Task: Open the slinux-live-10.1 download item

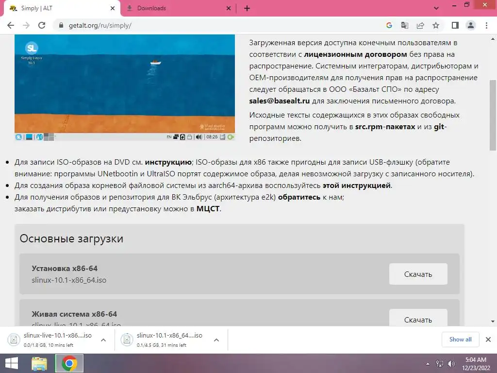Action: pyautogui.click(x=50, y=339)
